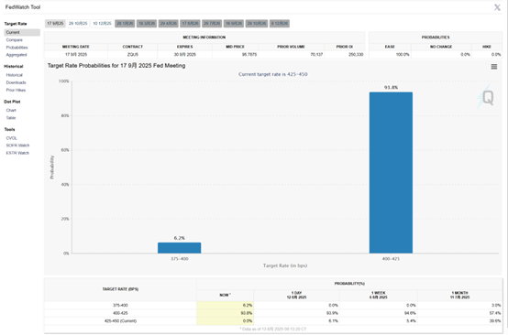Open SOFR Watch tool
The width and height of the screenshot is (508, 335).
pos(17,146)
